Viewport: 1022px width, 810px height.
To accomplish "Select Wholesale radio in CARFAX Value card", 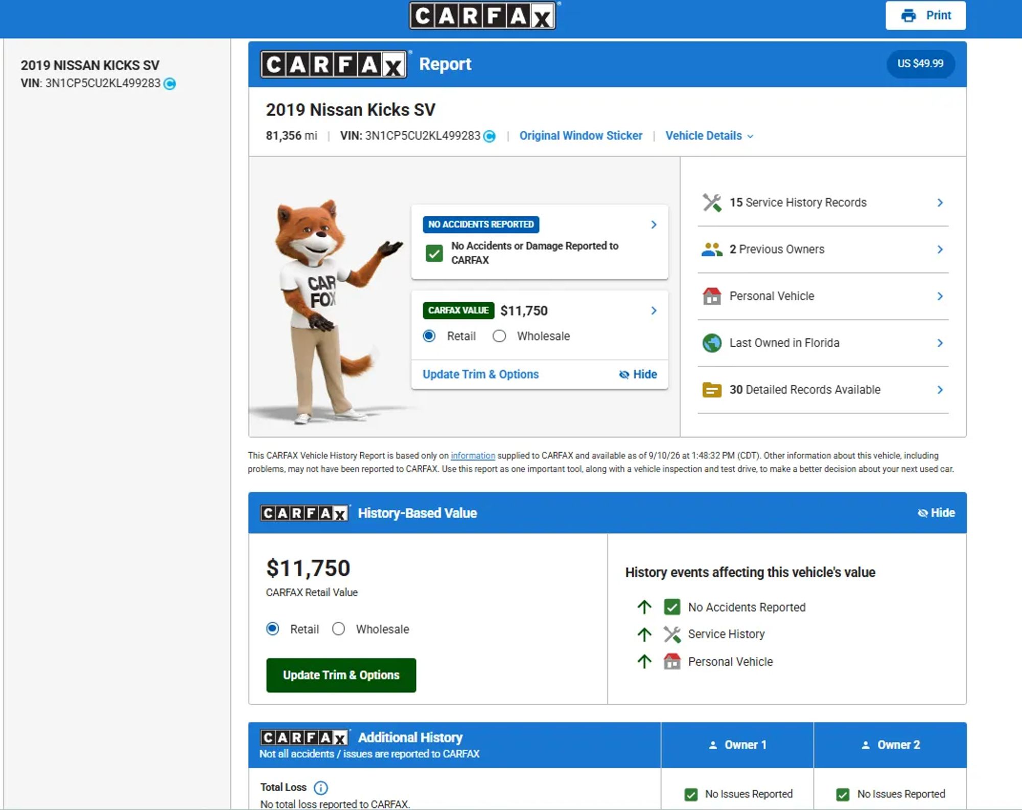I will click(499, 336).
